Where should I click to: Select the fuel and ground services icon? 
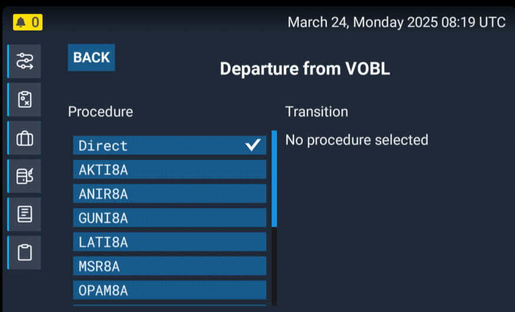pos(24,176)
